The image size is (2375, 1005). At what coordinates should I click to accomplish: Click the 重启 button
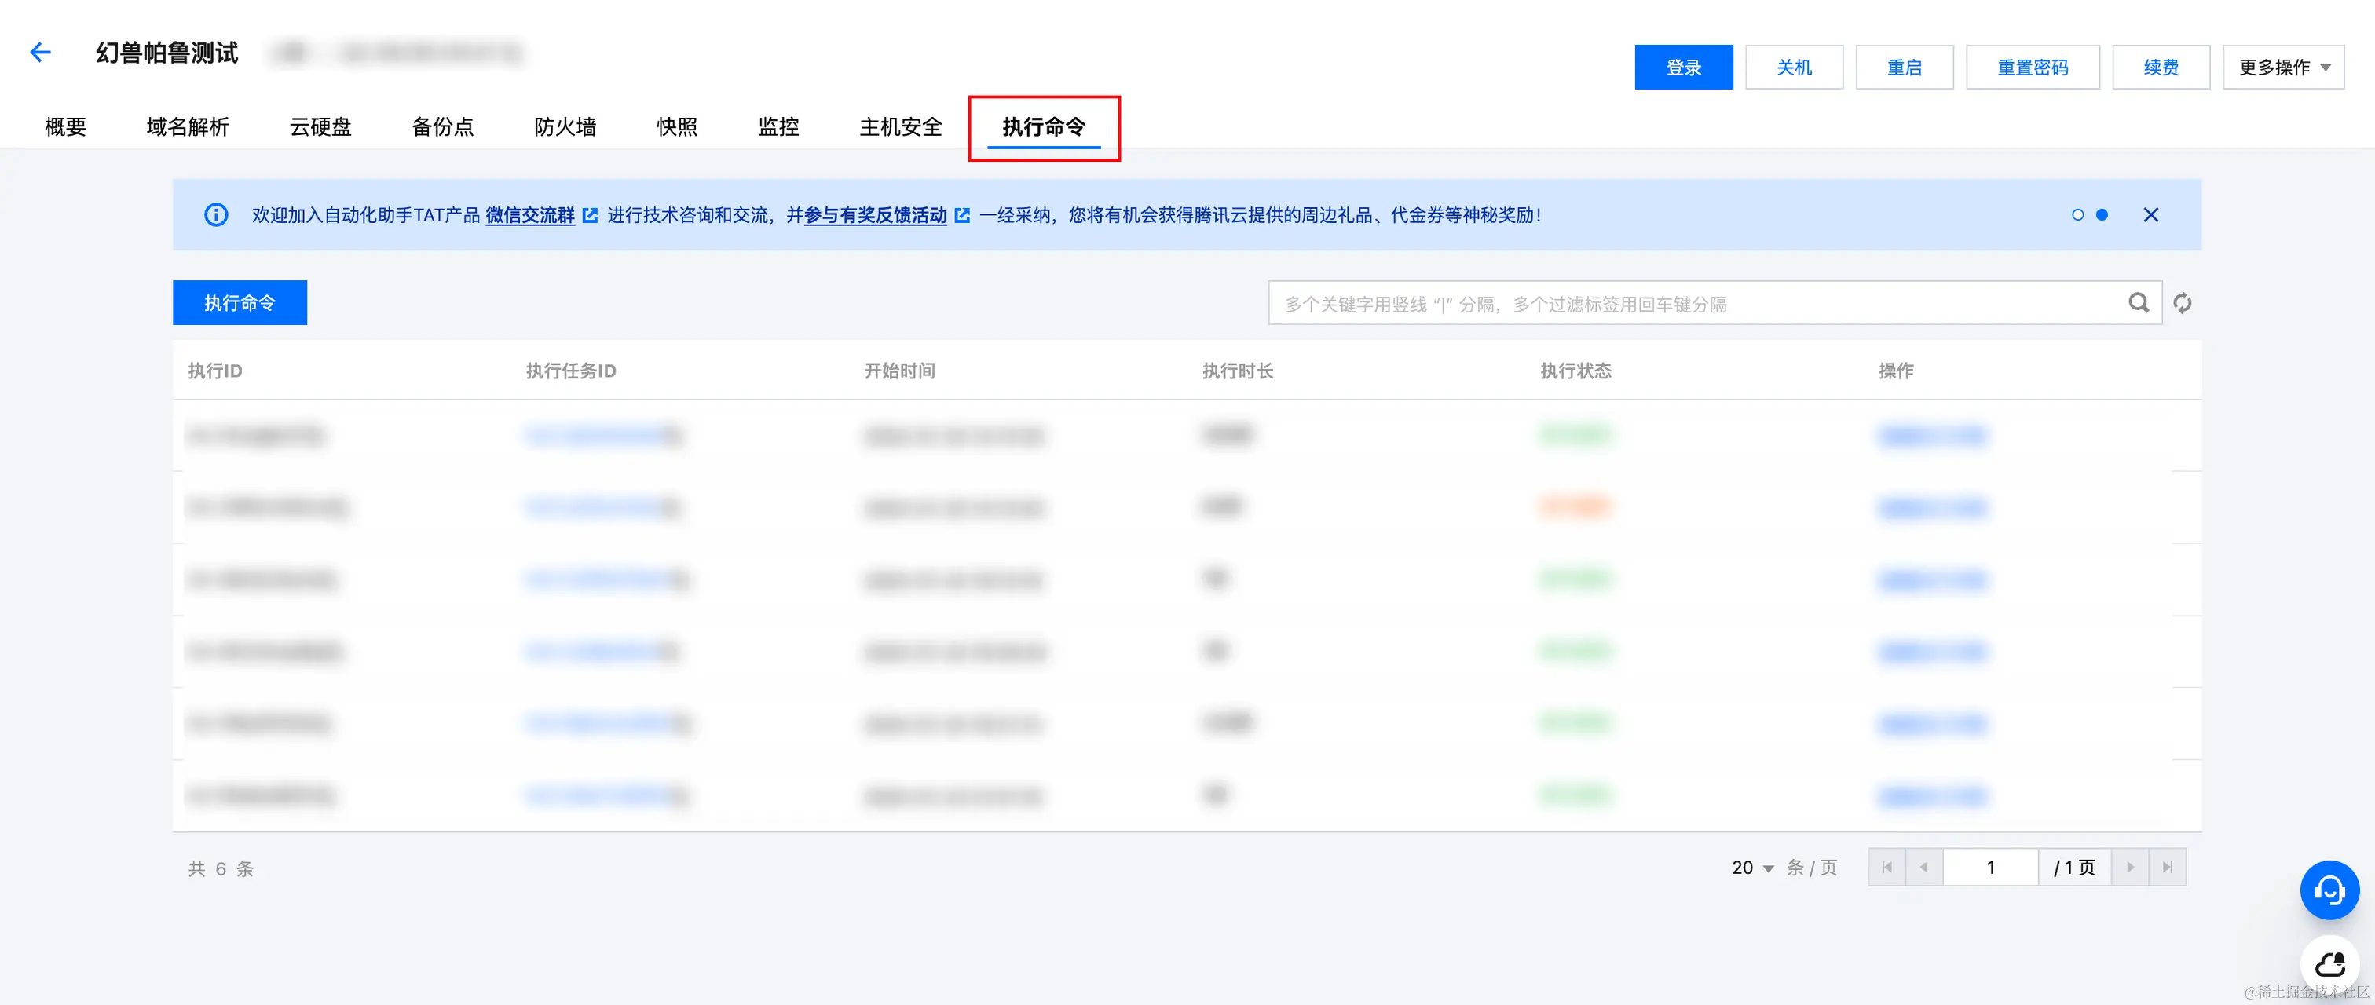1904,68
